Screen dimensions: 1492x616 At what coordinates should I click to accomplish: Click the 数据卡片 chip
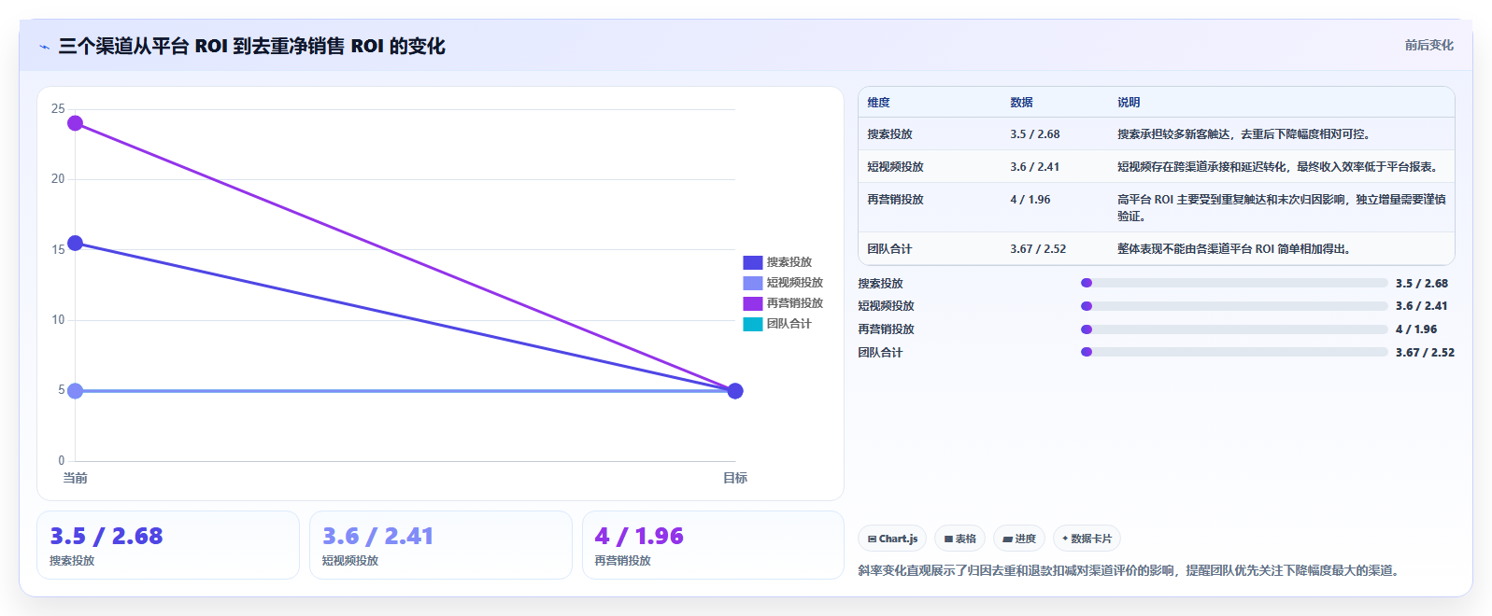click(1087, 539)
